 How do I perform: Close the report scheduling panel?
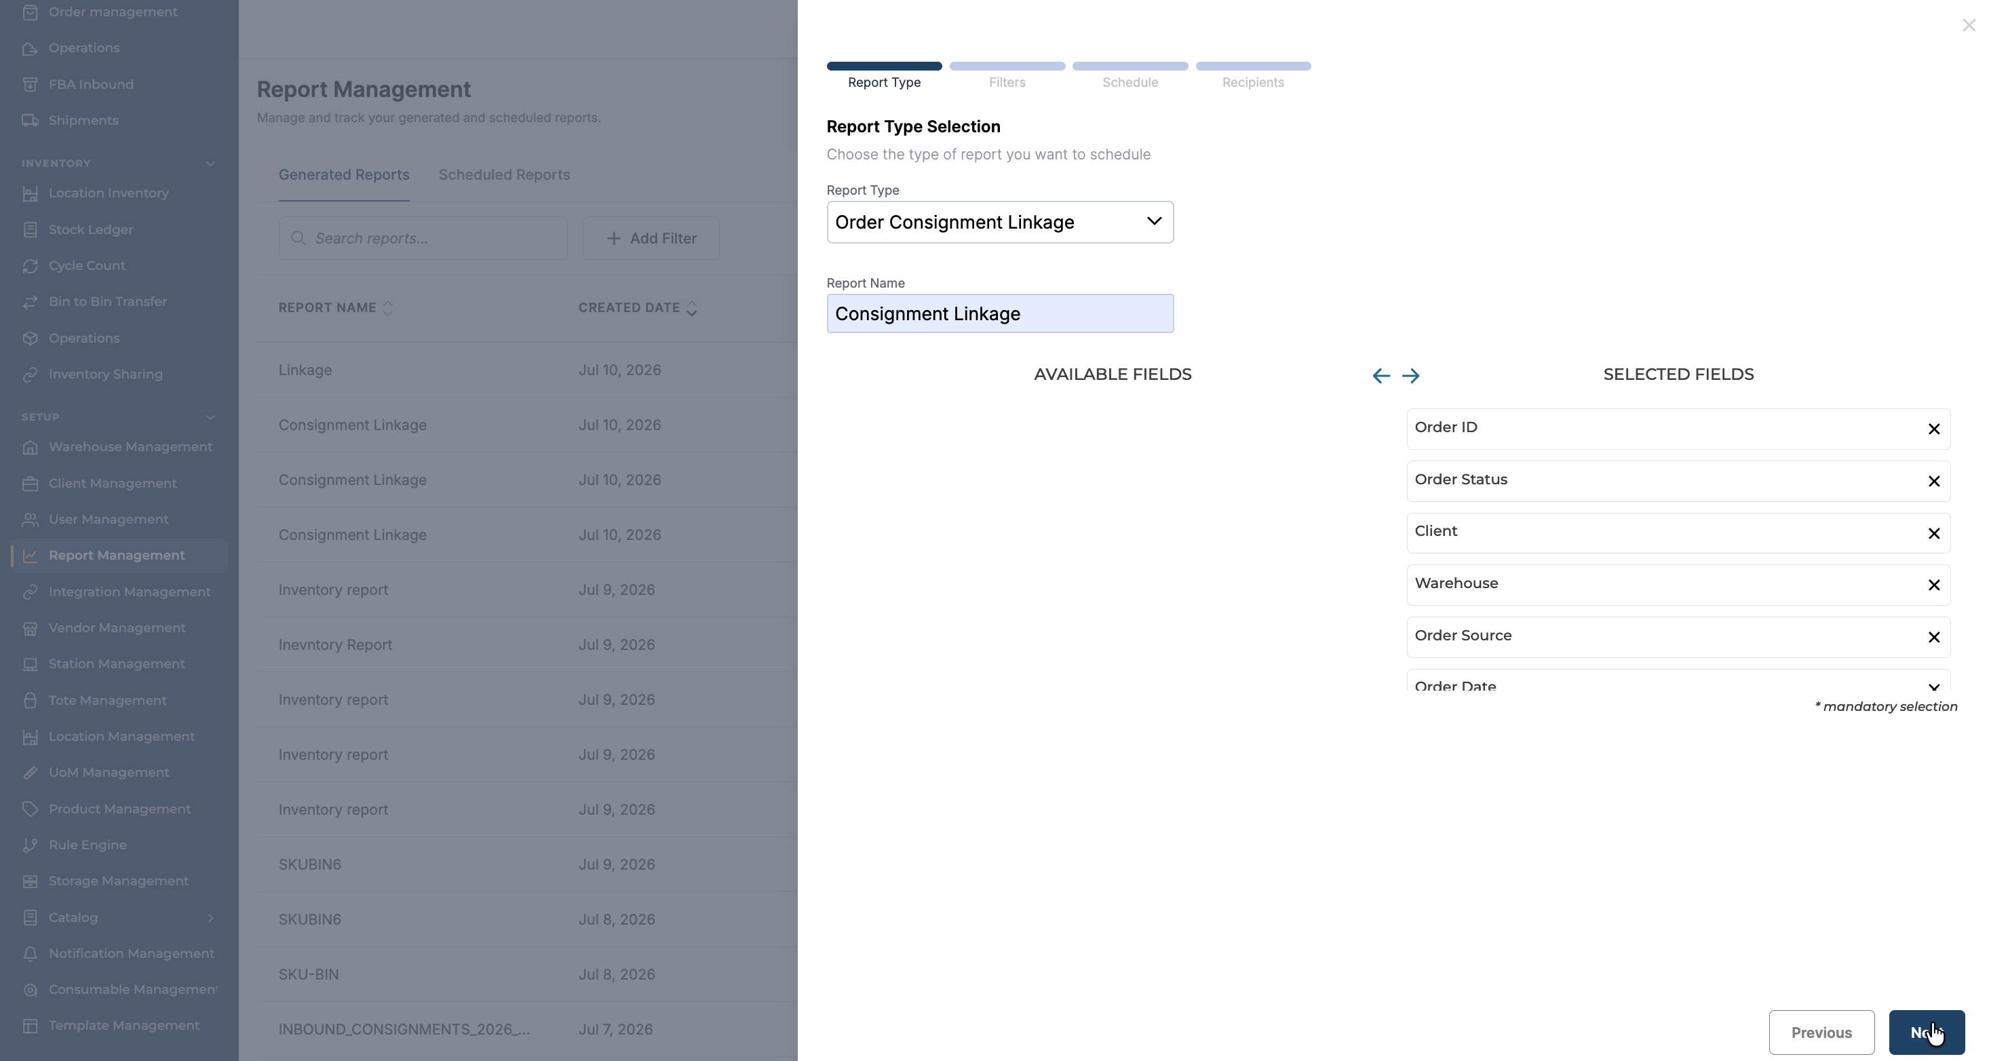(x=1968, y=26)
